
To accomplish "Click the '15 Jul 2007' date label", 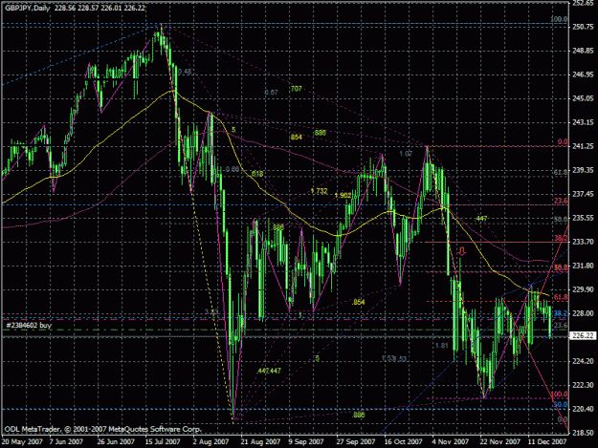I will [163, 441].
